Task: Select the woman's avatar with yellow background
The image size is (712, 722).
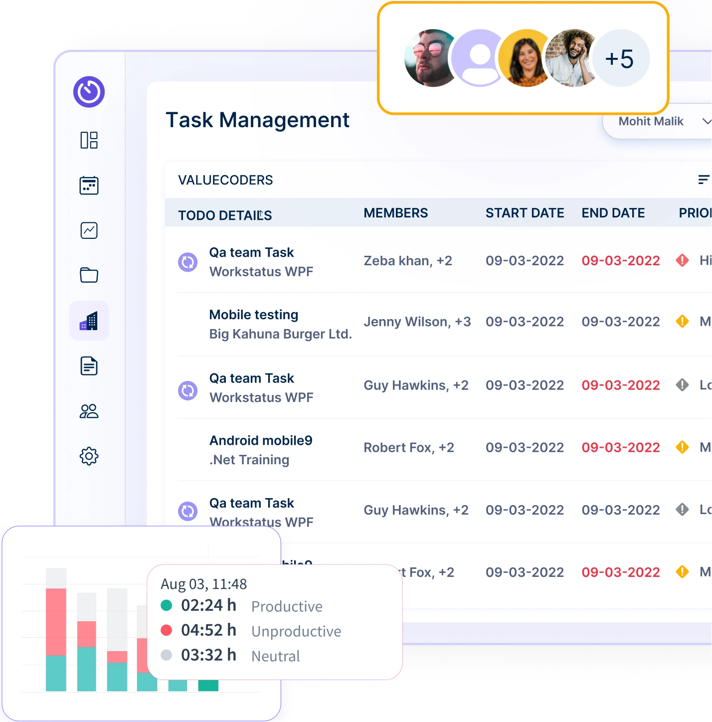Action: point(526,58)
